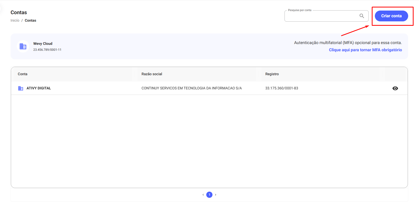Go to previous page arrow
This screenshot has height=221, width=419.
pyautogui.click(x=203, y=195)
